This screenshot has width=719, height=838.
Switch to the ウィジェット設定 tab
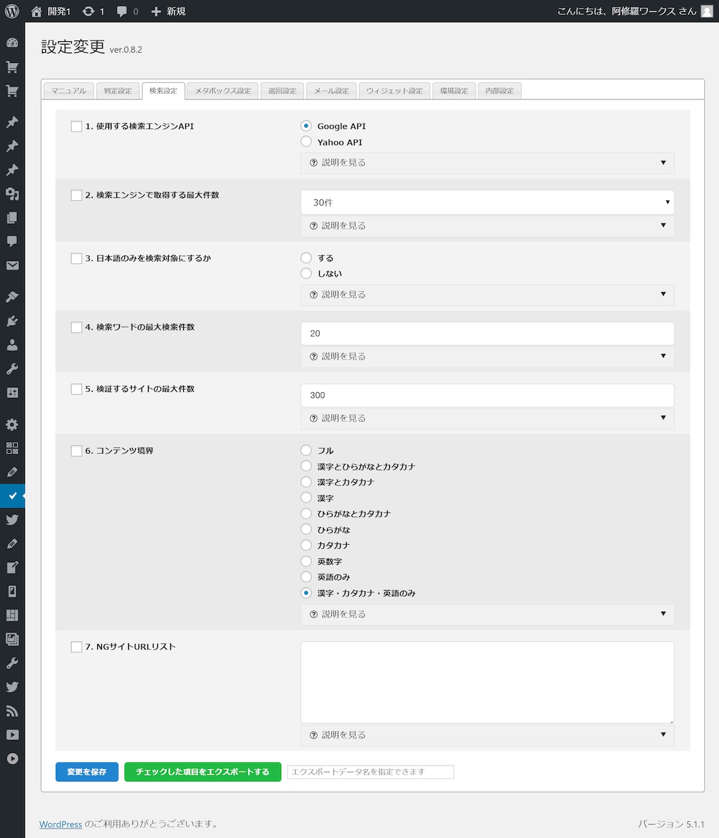pos(395,91)
